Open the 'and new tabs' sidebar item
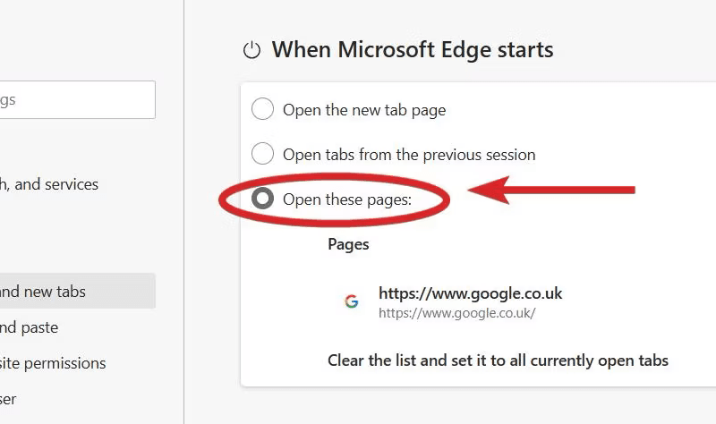 78,291
